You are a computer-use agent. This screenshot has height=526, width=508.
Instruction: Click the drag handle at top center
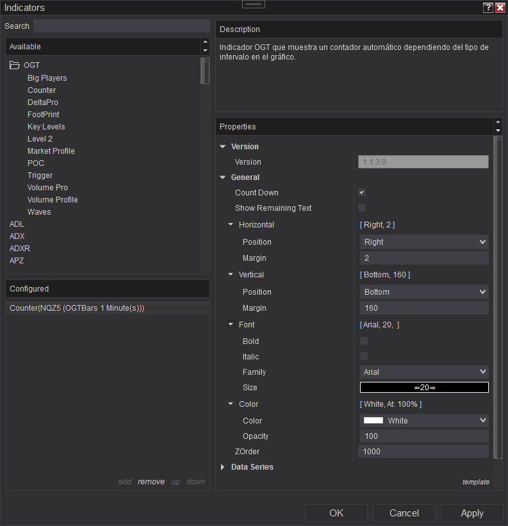tap(254, 4)
